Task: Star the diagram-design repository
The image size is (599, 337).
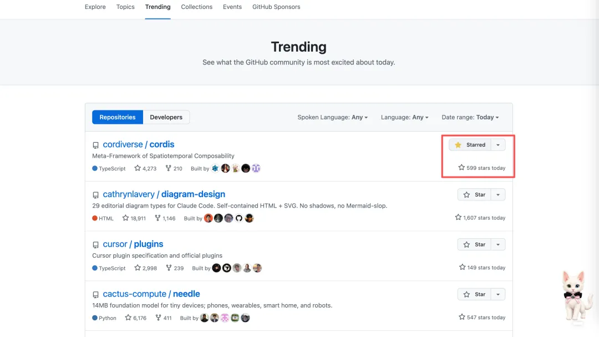Action: [x=474, y=195]
